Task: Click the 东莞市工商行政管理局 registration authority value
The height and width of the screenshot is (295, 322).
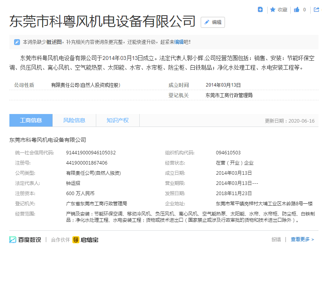Action: coord(229,95)
